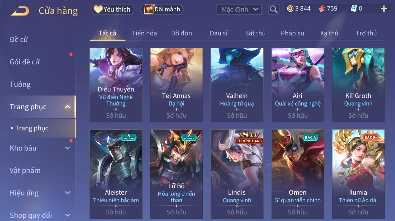The width and height of the screenshot is (395, 221).
Task: Collapse the Trang phục sidebar section
Action: click(67, 107)
